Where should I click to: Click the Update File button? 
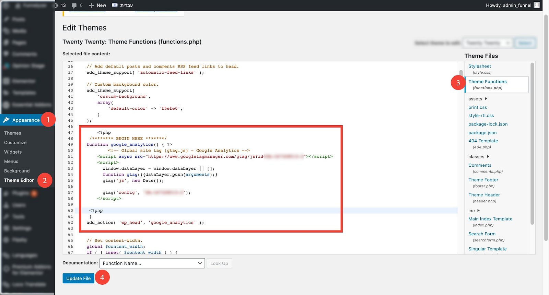[79, 278]
